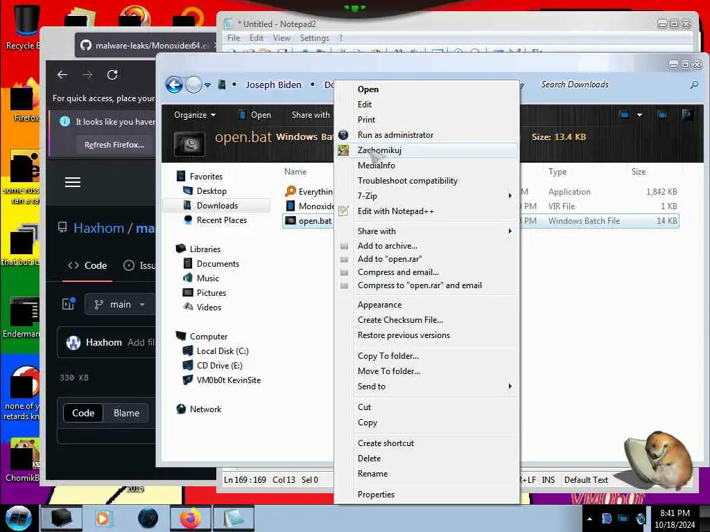Screen dimensions: 710x532
Task: Open Properties from context menu
Action: (427, 495)
